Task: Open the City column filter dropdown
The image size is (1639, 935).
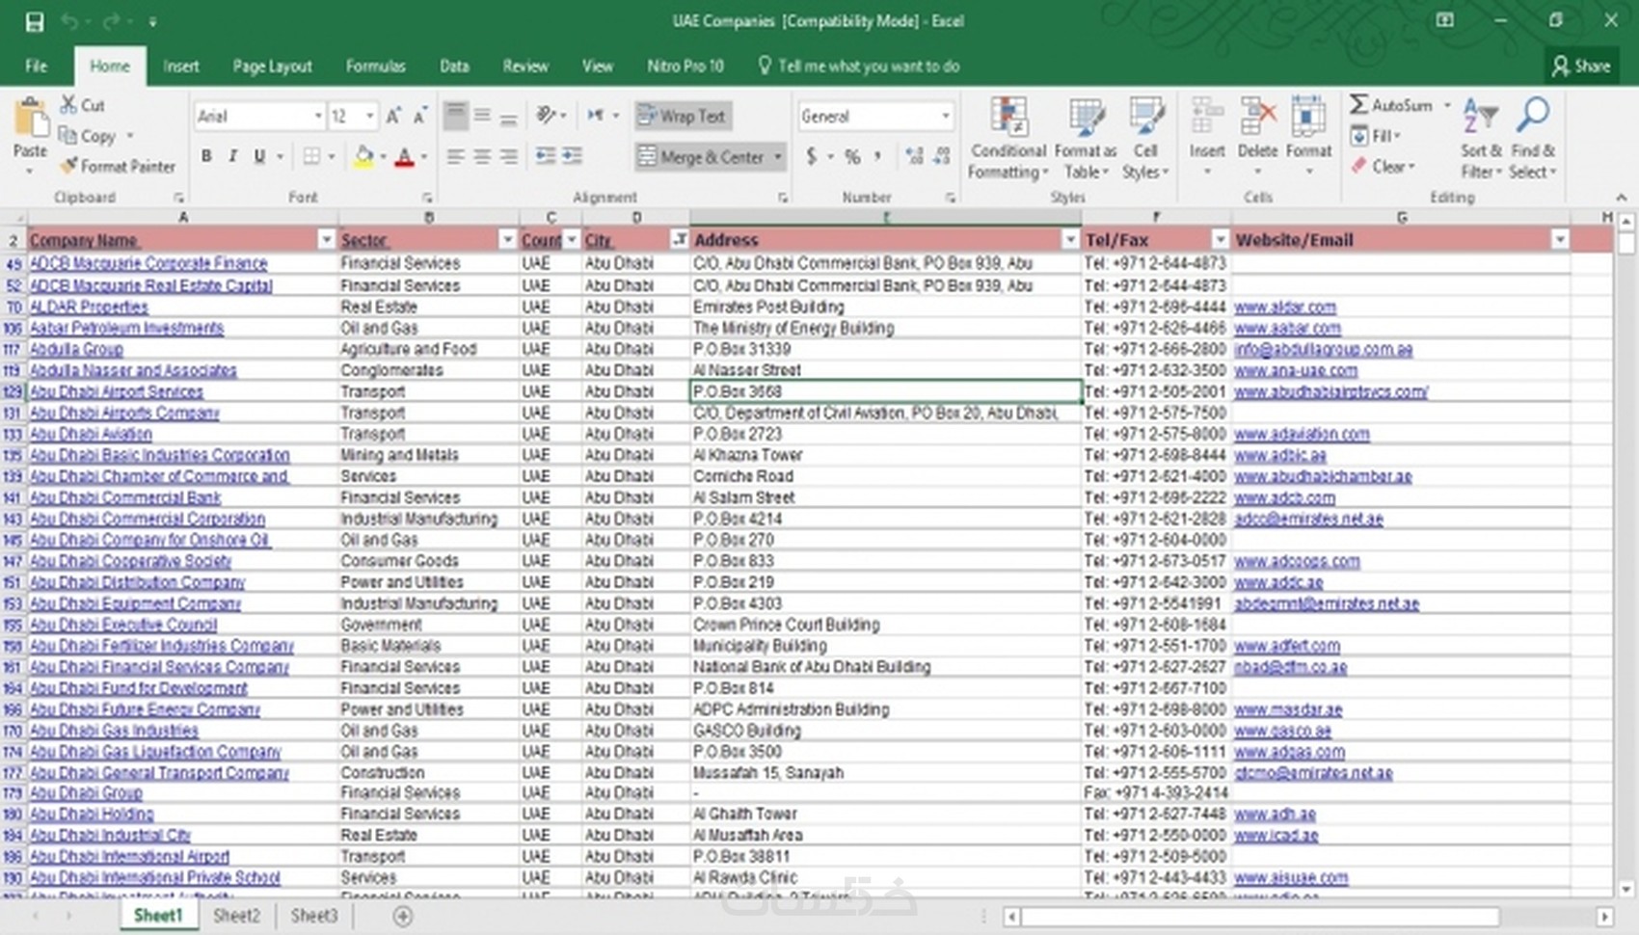Action: tap(680, 239)
